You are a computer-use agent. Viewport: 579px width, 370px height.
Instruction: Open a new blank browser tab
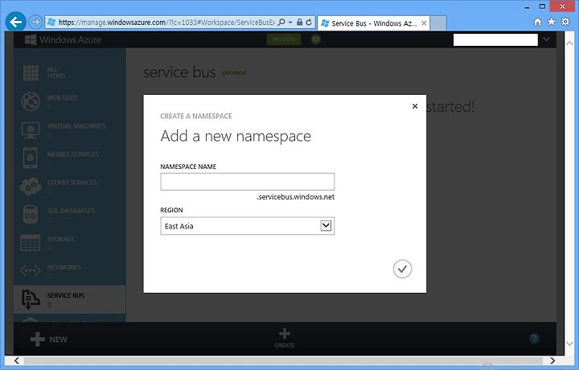(x=438, y=23)
